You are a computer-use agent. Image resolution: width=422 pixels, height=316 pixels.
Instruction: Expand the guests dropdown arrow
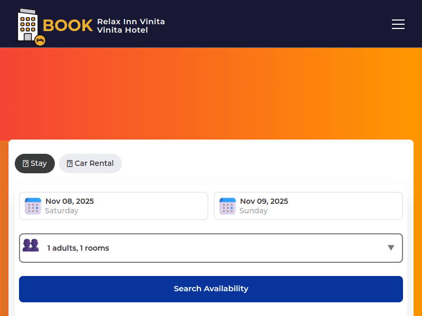(x=391, y=248)
